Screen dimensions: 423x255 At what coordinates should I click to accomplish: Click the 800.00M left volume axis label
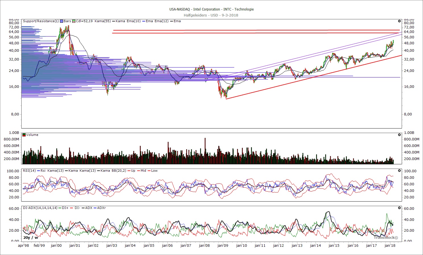click(11, 139)
